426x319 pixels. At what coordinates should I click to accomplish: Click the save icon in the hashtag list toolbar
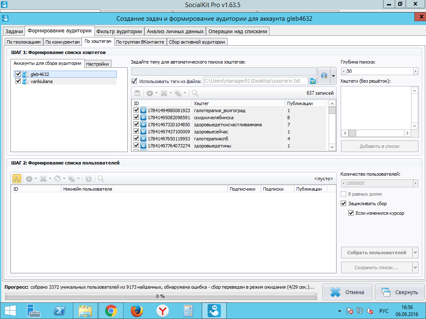[137, 93]
